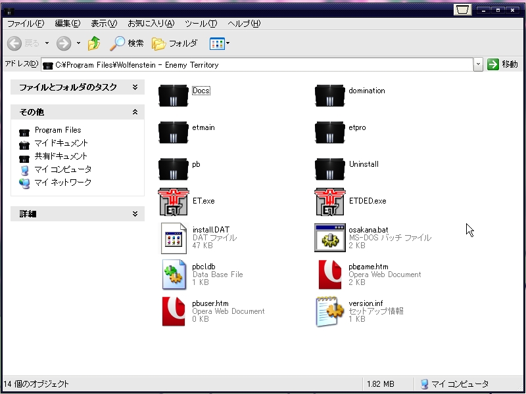Open the 編集(E) menu
Screen dimensions: 526x394
[x=68, y=24]
